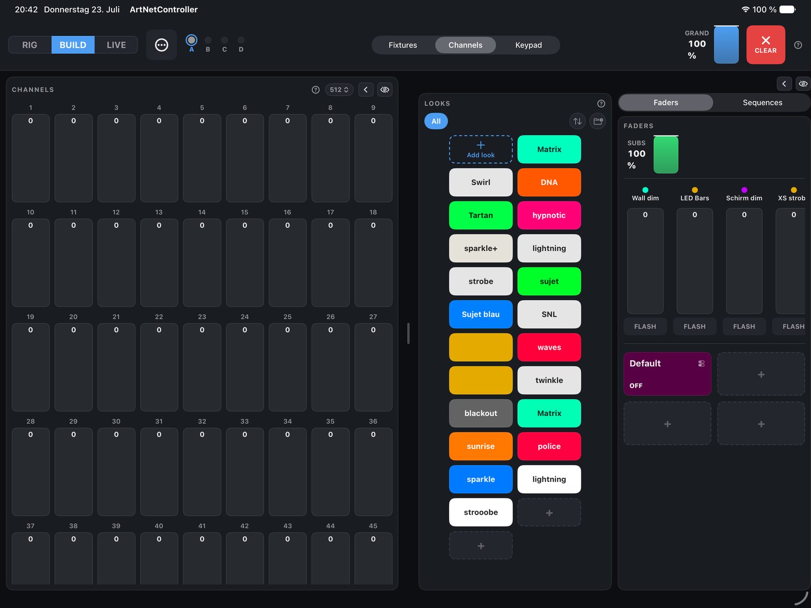Viewport: 811px width, 608px height.
Task: Click the add look folder icon
Action: 598,121
